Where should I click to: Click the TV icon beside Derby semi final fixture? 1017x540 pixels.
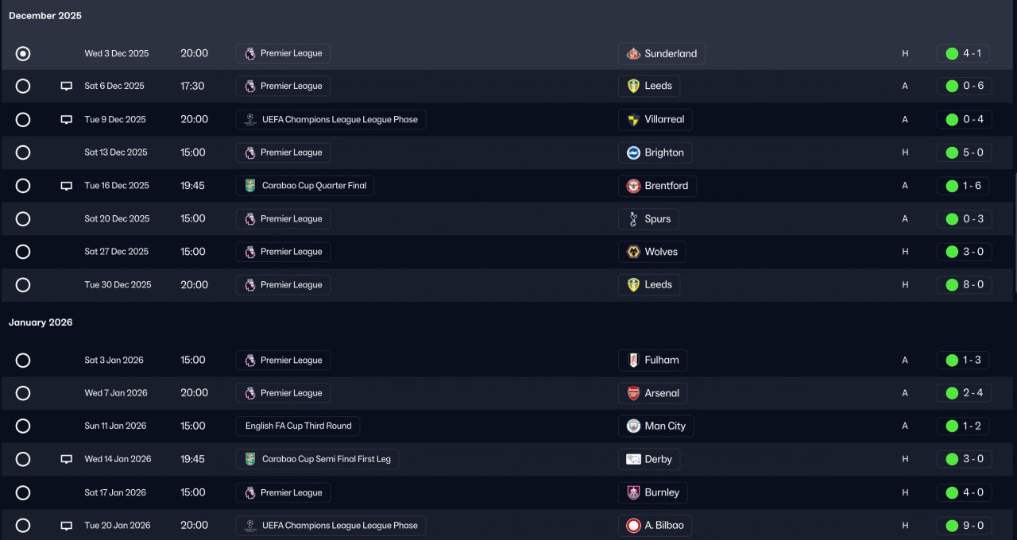coord(67,459)
